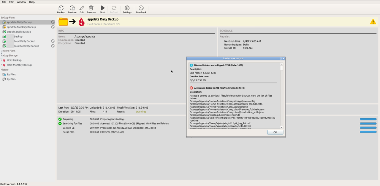Open the File menu
This screenshot has height=186, width=380.
tap(4, 2)
